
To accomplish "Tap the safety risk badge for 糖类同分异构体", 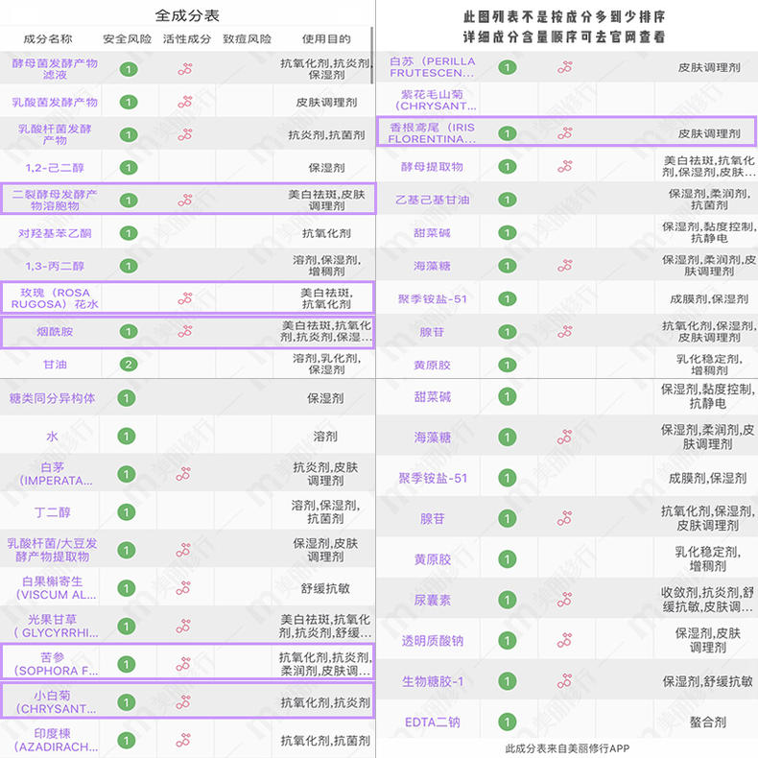I will point(127,398).
